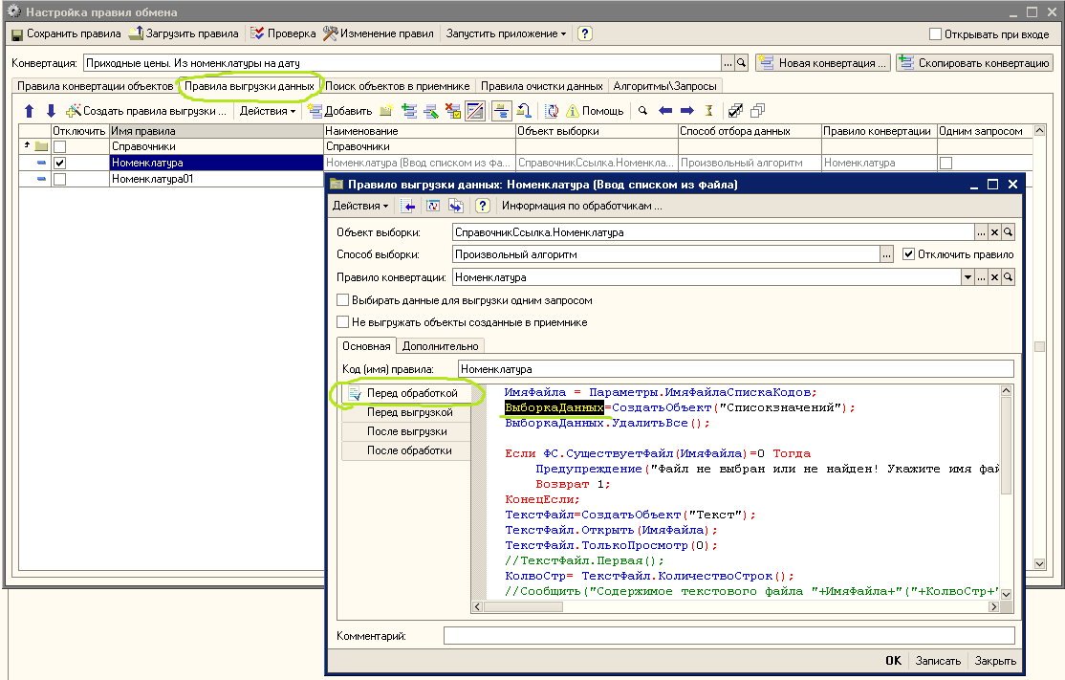Click Информация по обработчикам link
Screen dimensions: 1065x680
click(581, 206)
